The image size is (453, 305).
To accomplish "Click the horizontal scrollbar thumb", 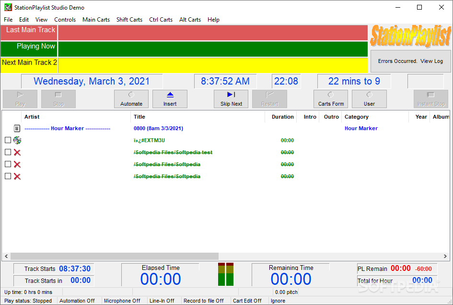I will click(x=115, y=256).
